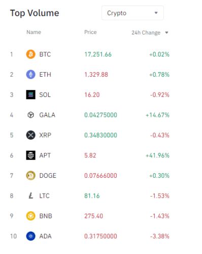
Task: Click the Bitcoin BTC coin icon
Action: pos(30,54)
